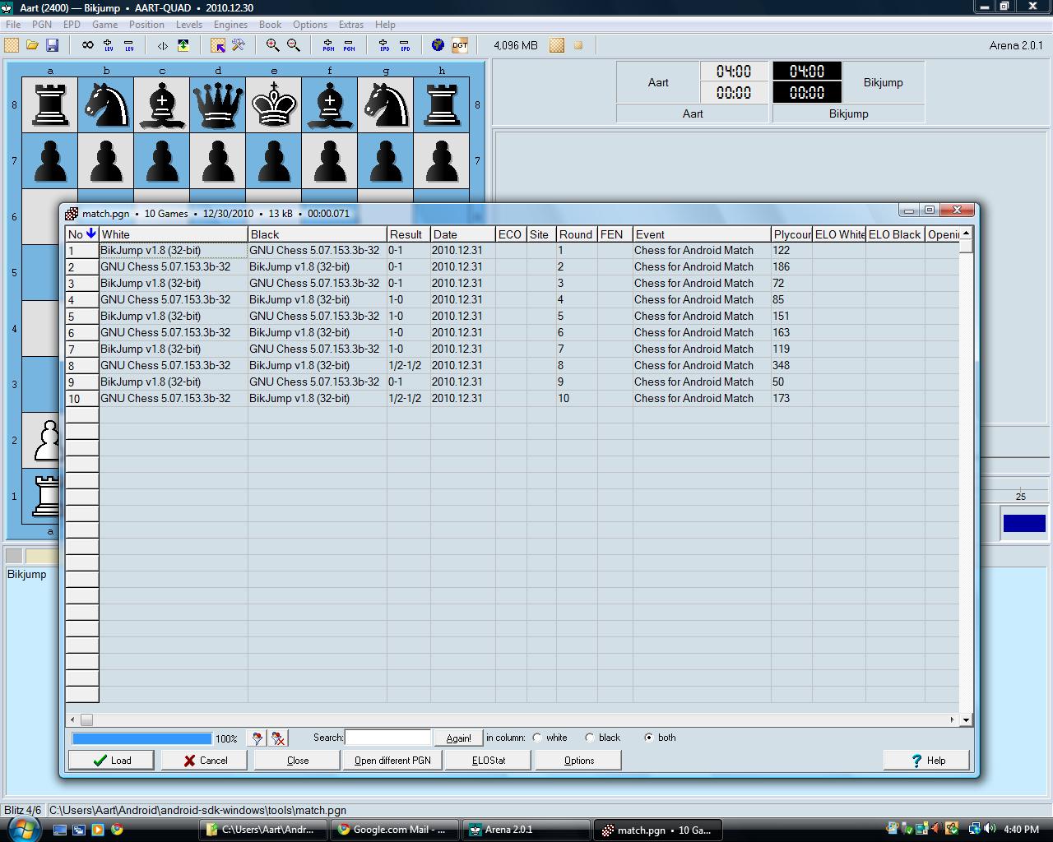Save game using the floppy disk icon
The height and width of the screenshot is (842, 1053).
[x=52, y=45]
